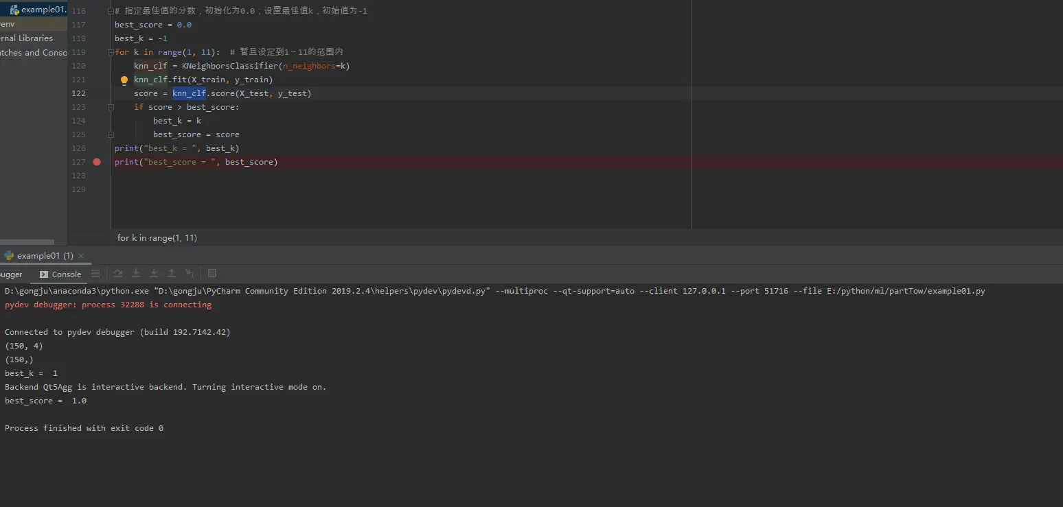
Task: Click 'Backend Qt5Agg is interactive backend' console line
Action: 165,387
